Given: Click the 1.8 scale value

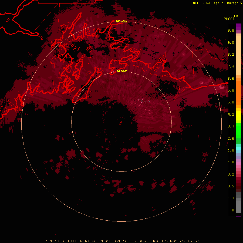Looking at the screenshot, I should (231, 150).
